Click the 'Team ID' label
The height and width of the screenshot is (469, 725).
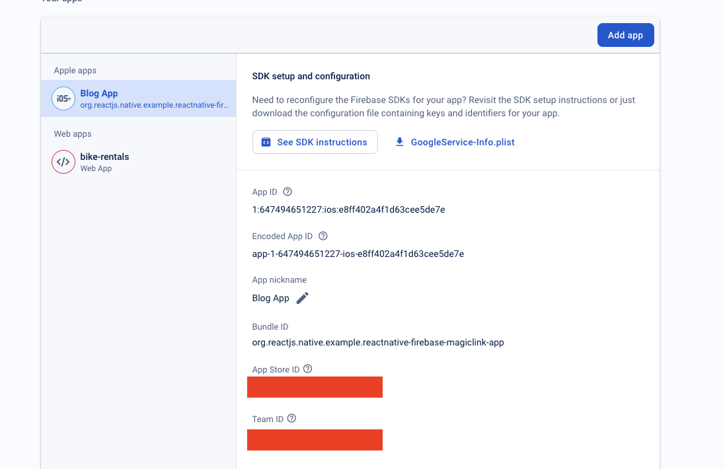(x=267, y=419)
